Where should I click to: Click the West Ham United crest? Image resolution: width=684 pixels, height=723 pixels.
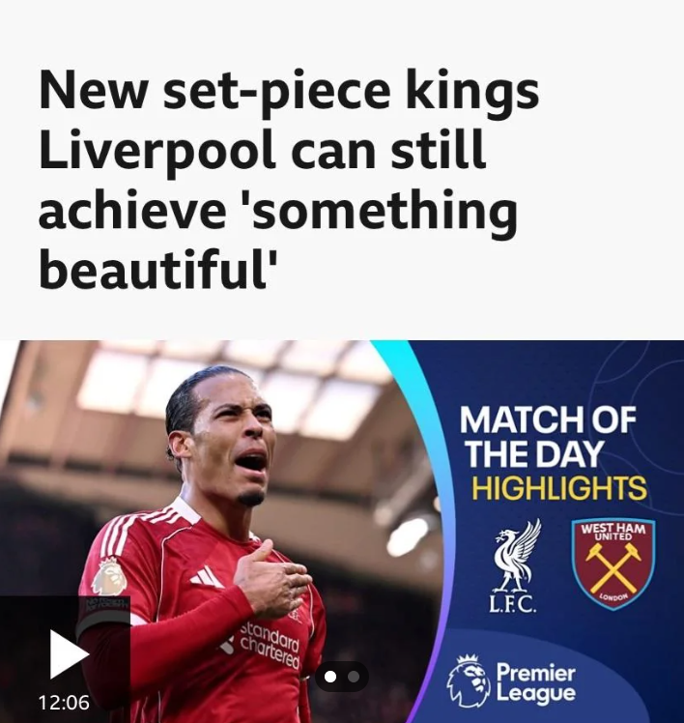(613, 564)
